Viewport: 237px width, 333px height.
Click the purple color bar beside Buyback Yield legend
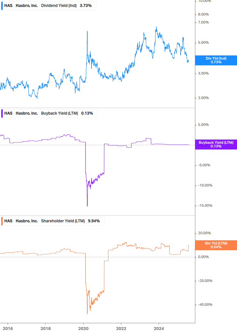click(2, 113)
